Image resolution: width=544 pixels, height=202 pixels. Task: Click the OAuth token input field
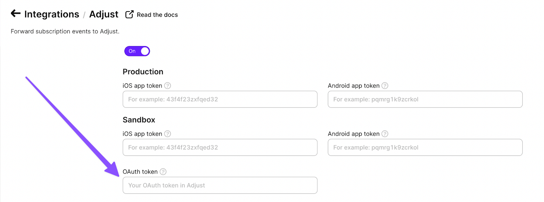click(x=220, y=185)
